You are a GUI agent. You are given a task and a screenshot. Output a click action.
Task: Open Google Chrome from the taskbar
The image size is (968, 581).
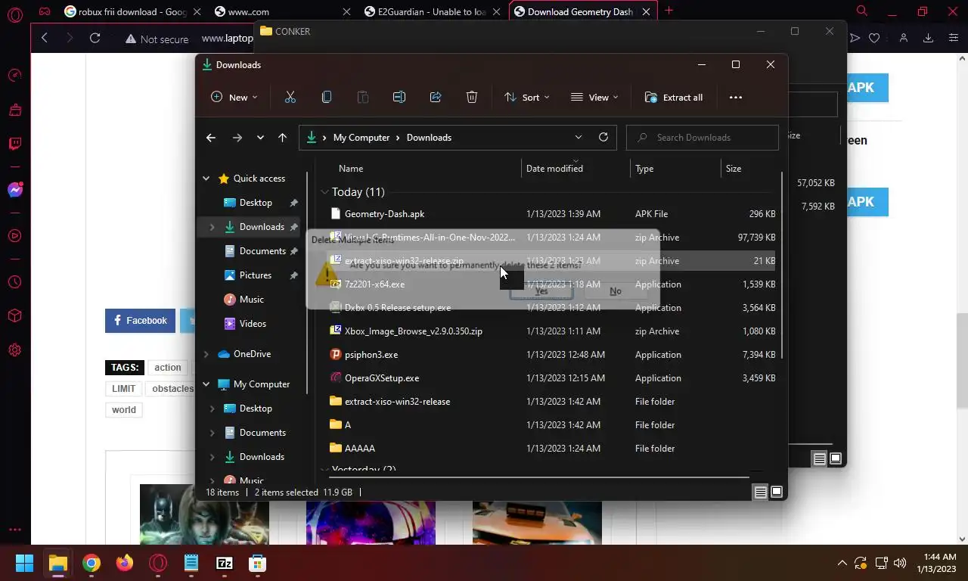point(92,563)
